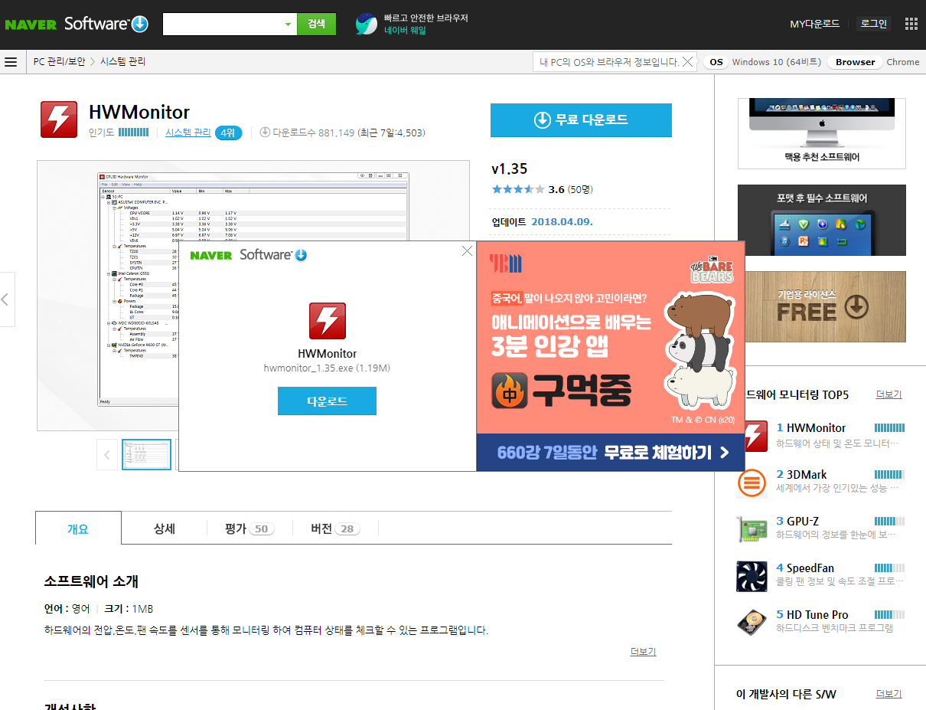926x710 pixels.
Task: Click the v1.35 version text
Action: click(x=509, y=169)
